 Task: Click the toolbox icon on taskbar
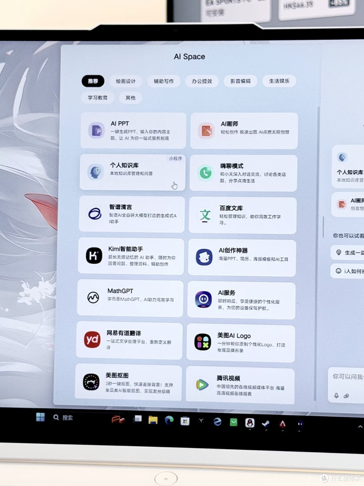[x=118, y=420]
